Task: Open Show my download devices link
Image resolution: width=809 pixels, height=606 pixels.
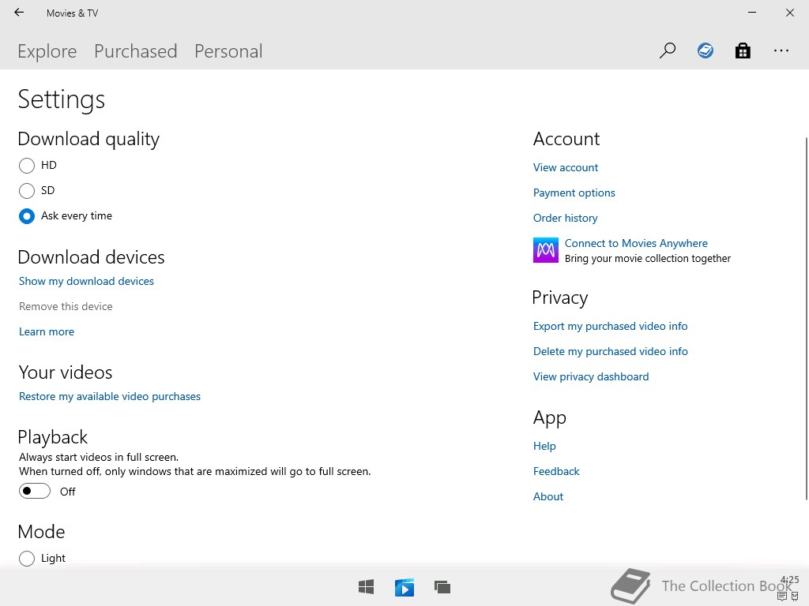Action: (86, 281)
